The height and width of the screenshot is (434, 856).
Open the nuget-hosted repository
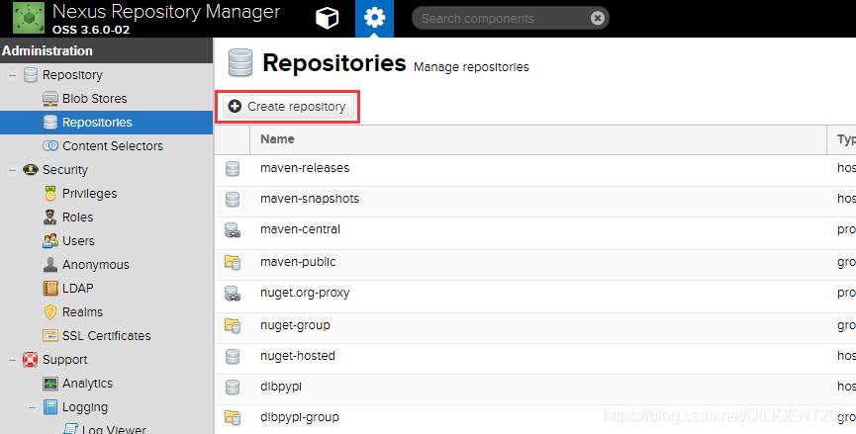pyautogui.click(x=298, y=356)
